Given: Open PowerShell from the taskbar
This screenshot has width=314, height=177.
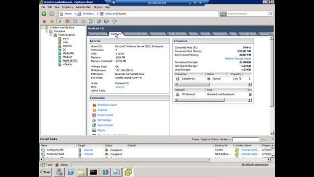Looking at the screenshot, I should 71,172.
